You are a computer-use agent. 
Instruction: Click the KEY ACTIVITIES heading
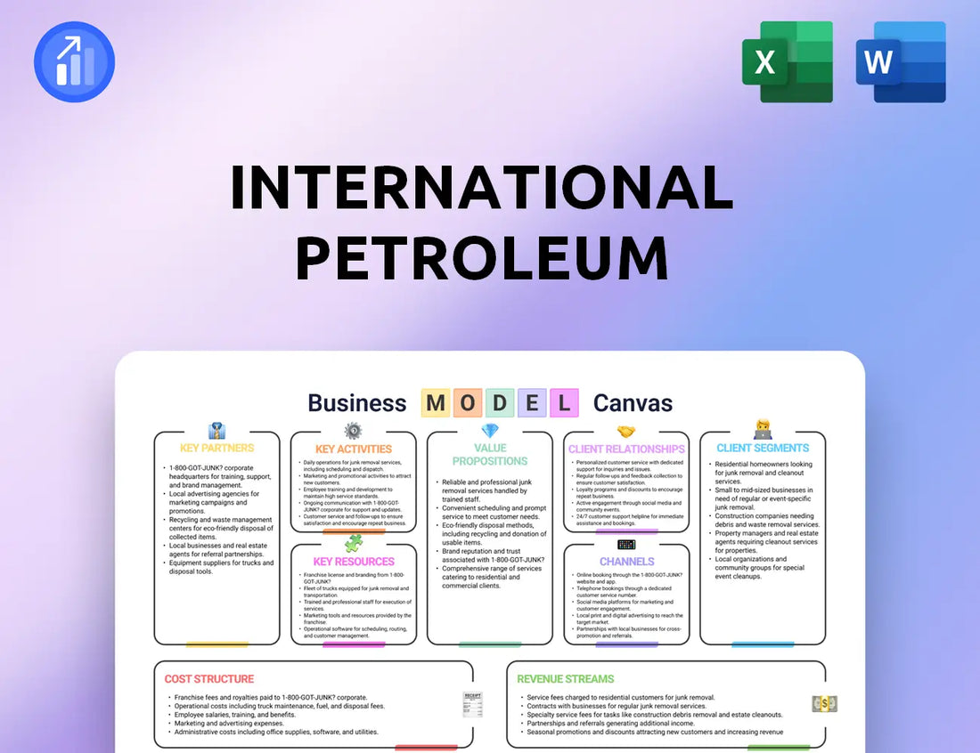pyautogui.click(x=354, y=449)
